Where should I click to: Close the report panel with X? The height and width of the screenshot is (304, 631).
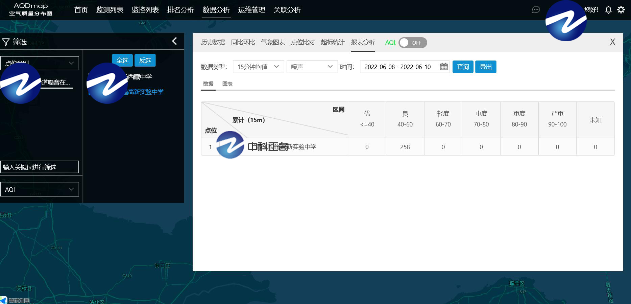(612, 42)
